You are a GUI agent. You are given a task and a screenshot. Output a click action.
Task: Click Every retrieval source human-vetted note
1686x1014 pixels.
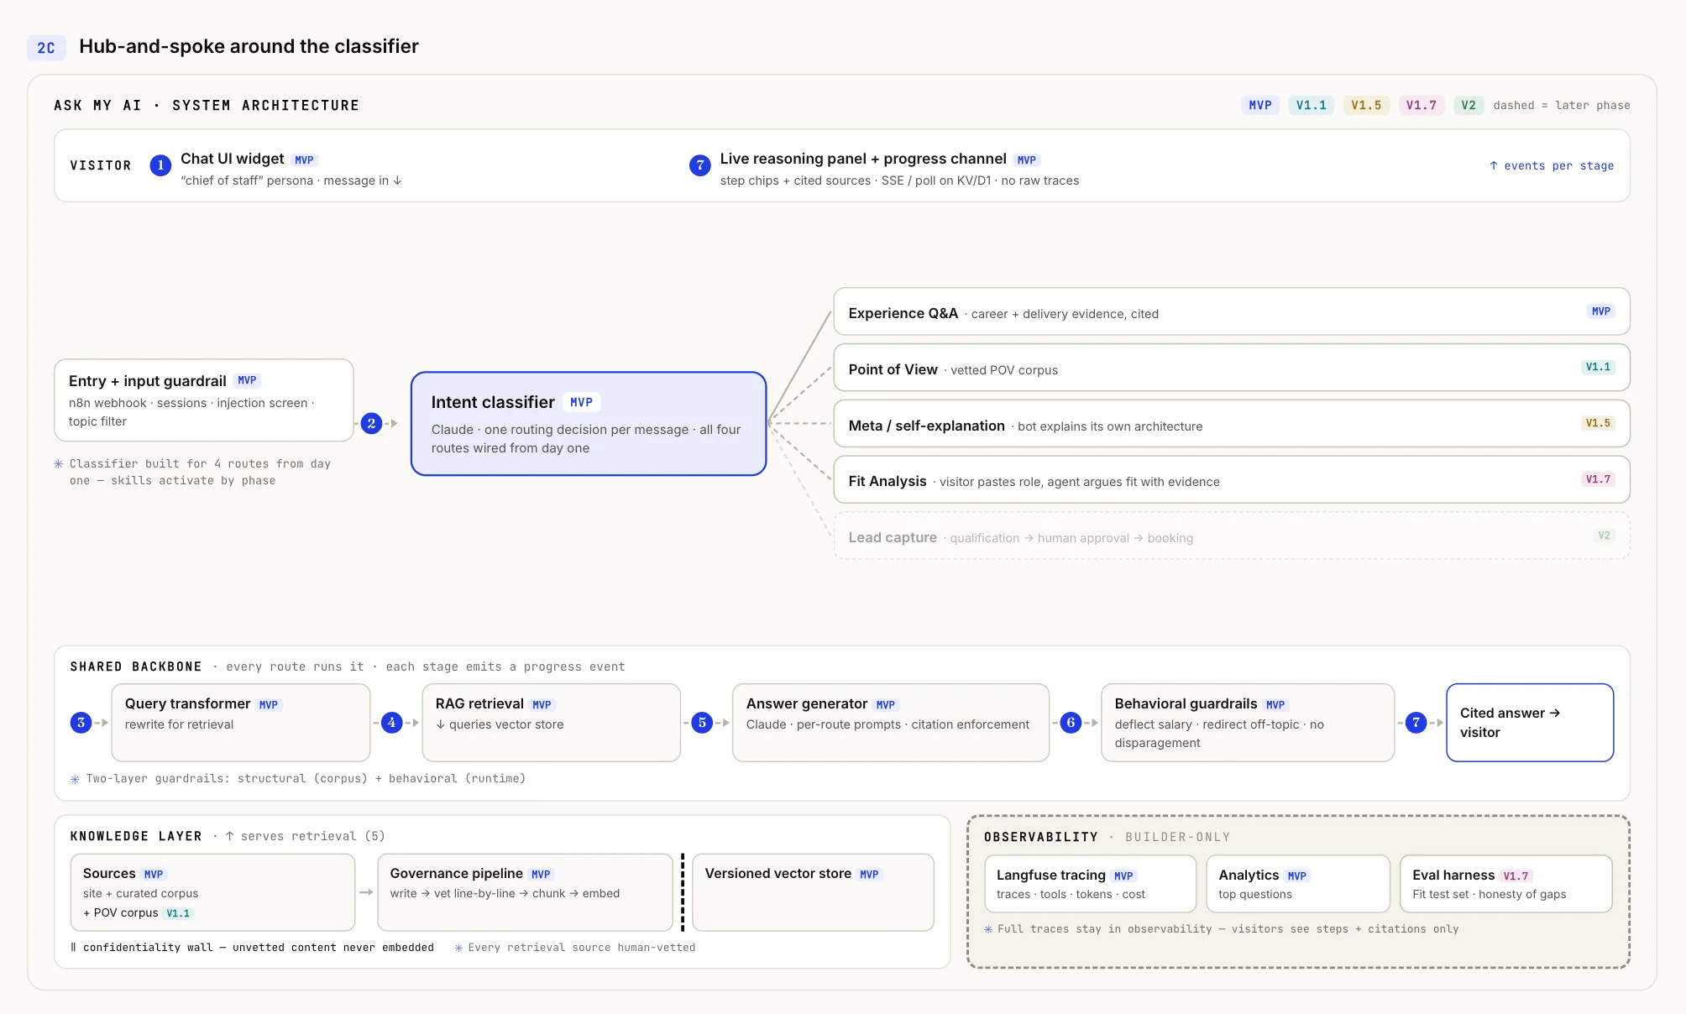point(575,948)
